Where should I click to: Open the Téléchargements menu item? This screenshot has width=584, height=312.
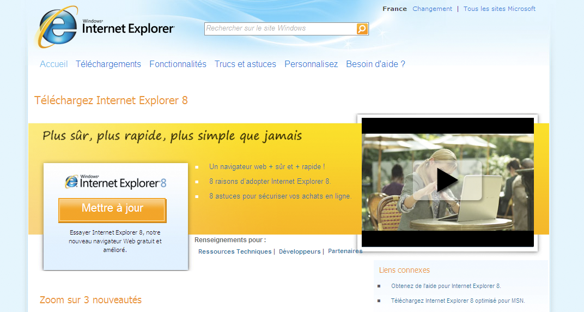click(x=108, y=64)
